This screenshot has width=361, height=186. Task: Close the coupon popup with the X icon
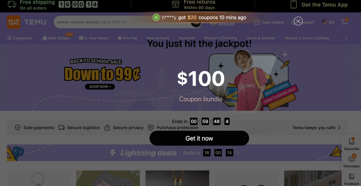298,21
